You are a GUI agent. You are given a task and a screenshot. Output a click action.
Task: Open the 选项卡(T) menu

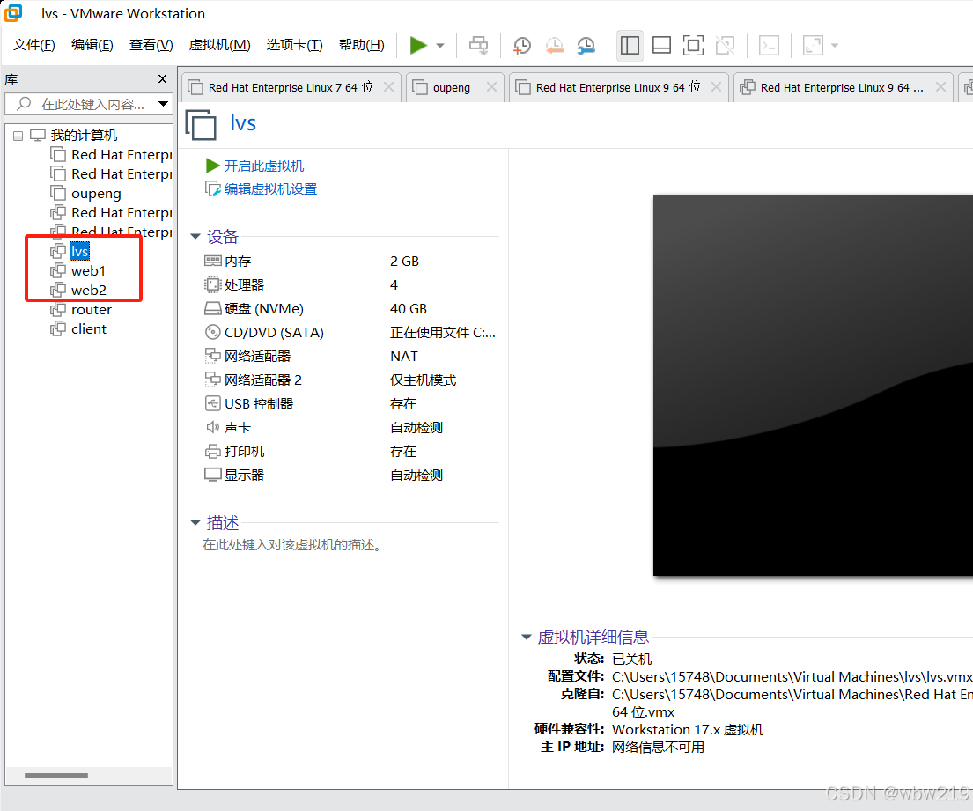295,45
